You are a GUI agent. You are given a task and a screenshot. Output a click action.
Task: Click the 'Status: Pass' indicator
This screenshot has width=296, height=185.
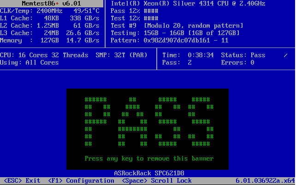243,55
